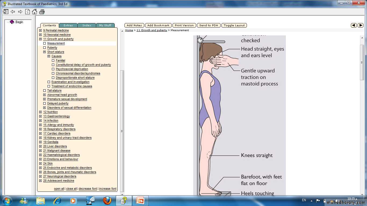Click the Print toolbar icon
The width and height of the screenshot is (367, 206).
[42, 12]
